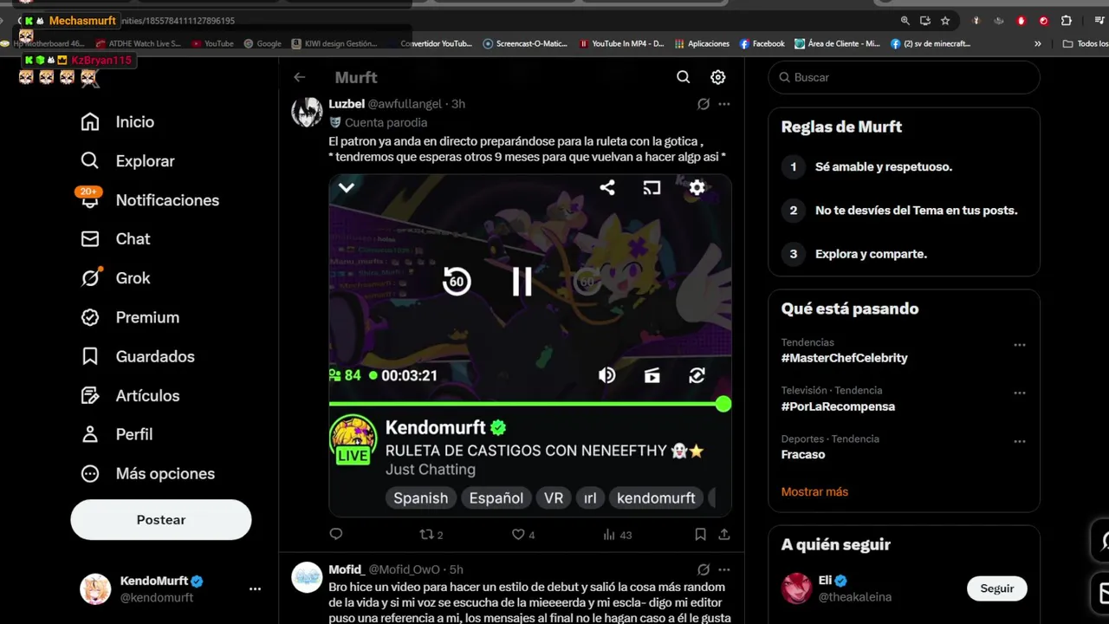Open Explorar in the sidebar

127,161
